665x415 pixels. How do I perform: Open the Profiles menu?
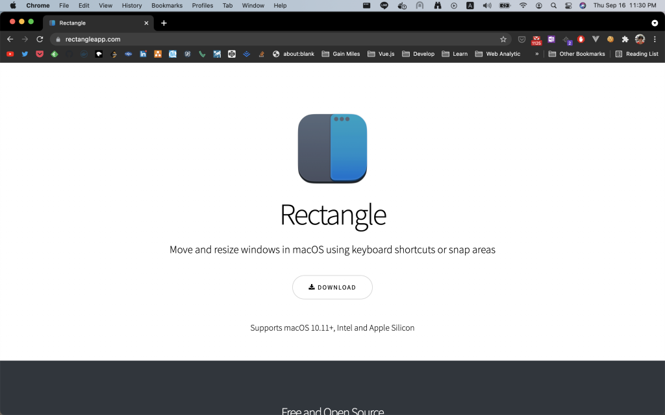point(203,5)
